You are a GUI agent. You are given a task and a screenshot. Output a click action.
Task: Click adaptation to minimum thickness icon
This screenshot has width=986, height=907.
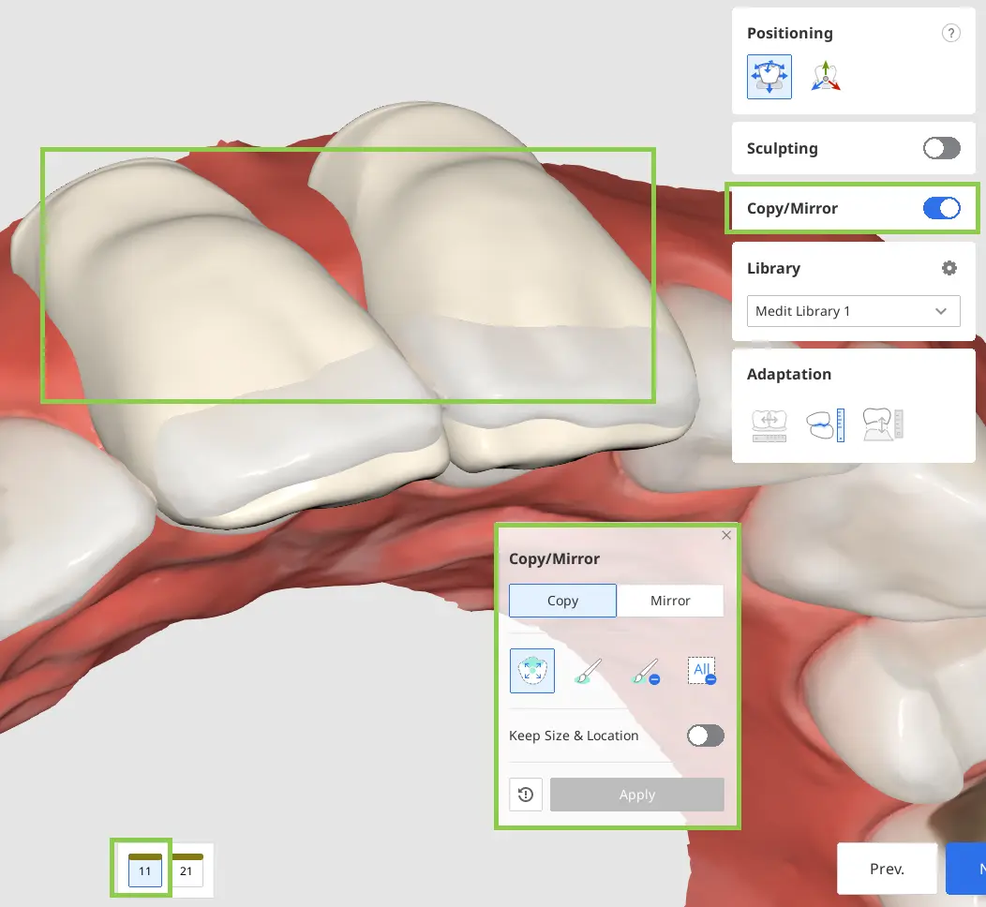(883, 424)
